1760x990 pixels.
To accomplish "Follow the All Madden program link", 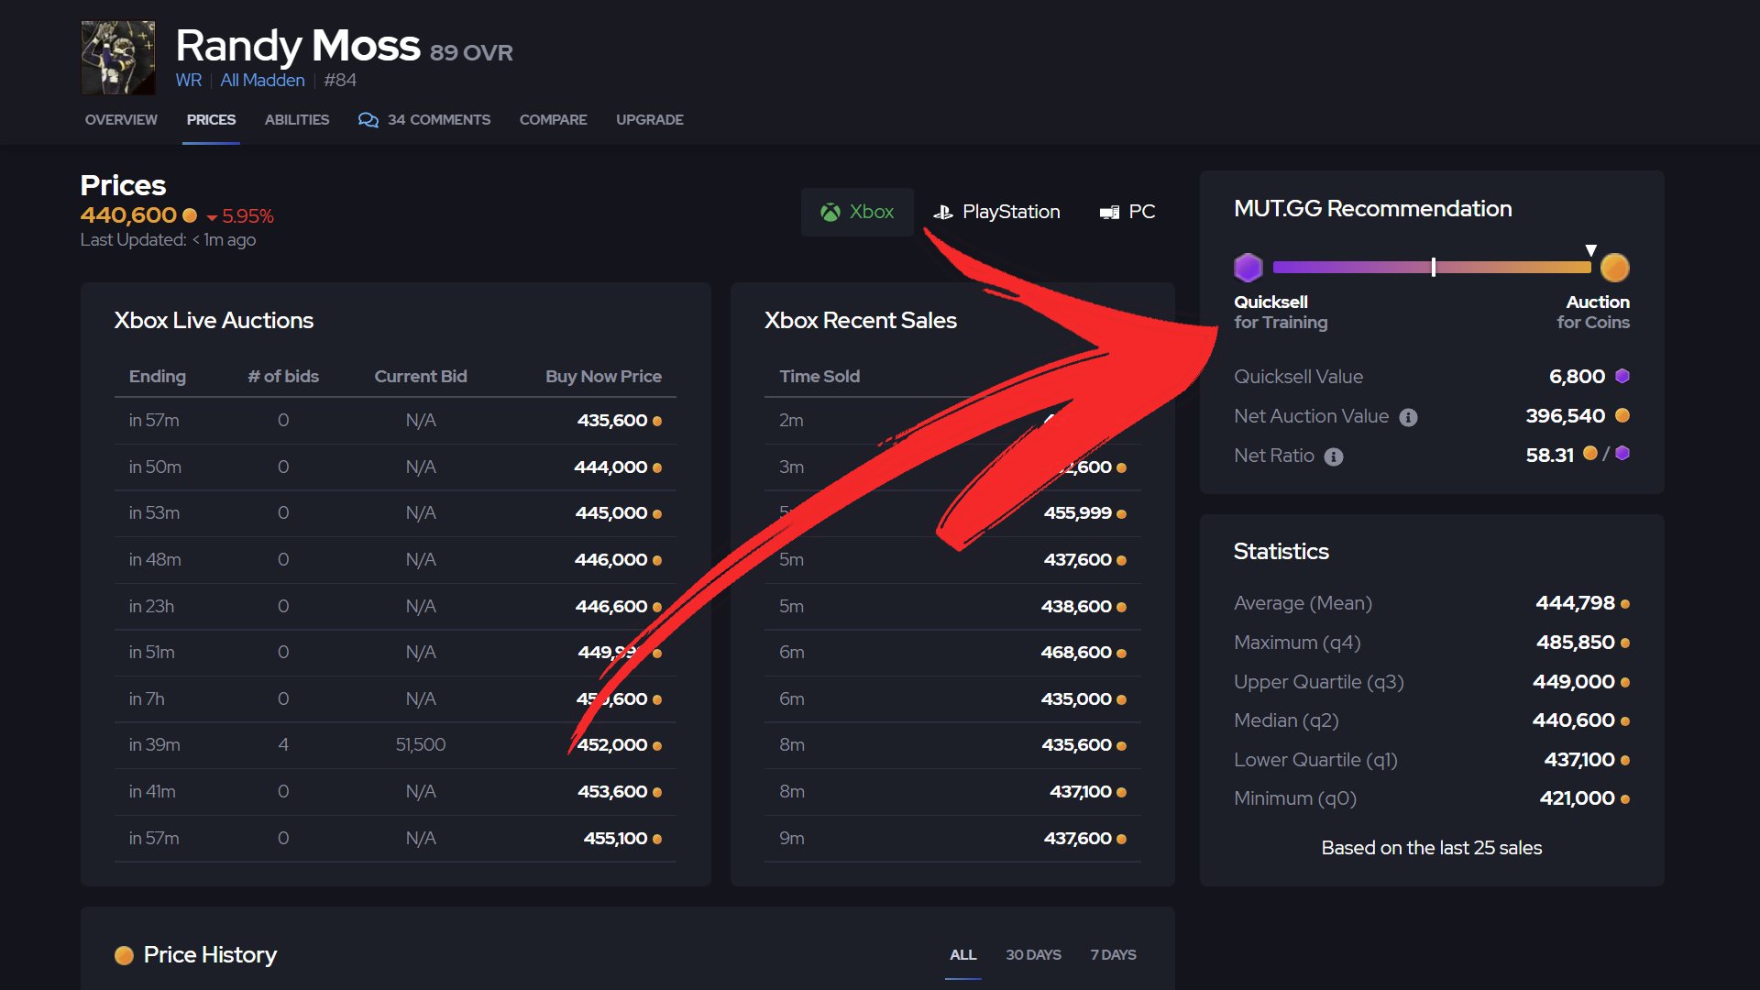I will coord(262,81).
